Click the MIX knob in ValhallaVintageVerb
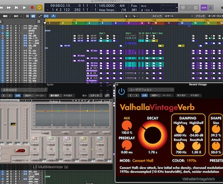Viewport: 223px width, 184px height. coord(127,125)
